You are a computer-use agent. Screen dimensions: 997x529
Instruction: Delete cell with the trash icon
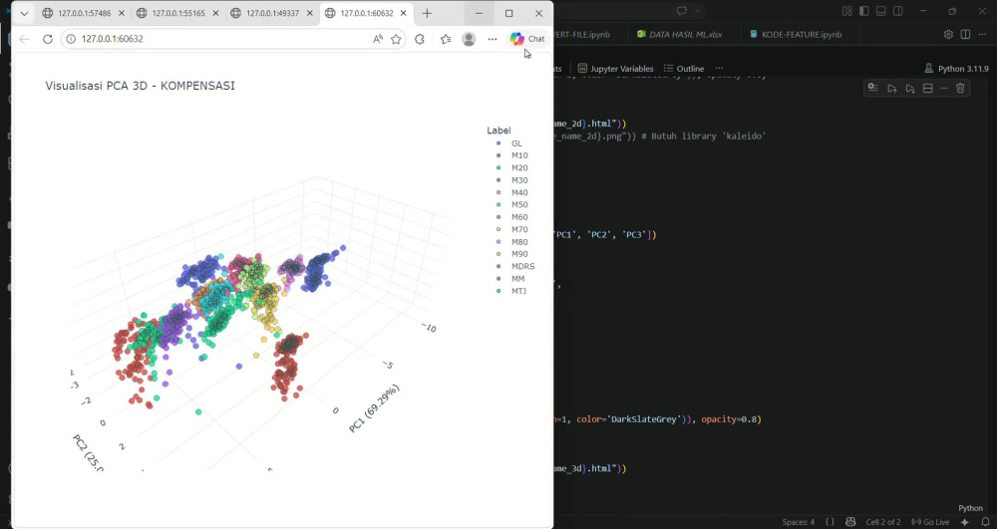pyautogui.click(x=961, y=89)
